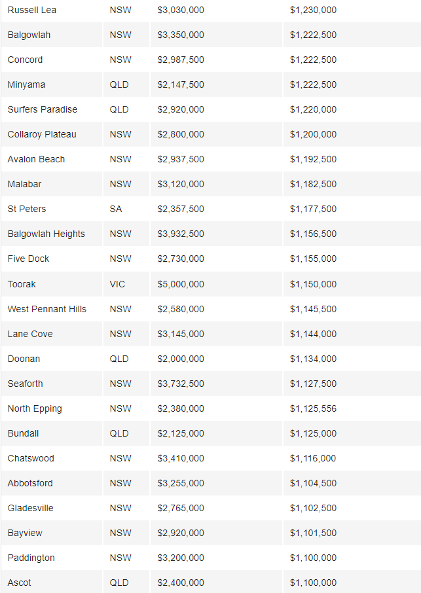This screenshot has height=593, width=421.
Task: Click Toorak's $5,000,000 price
Action: (181, 284)
